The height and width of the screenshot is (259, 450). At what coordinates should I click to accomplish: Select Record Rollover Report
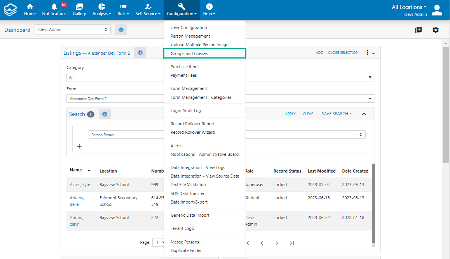pos(193,124)
